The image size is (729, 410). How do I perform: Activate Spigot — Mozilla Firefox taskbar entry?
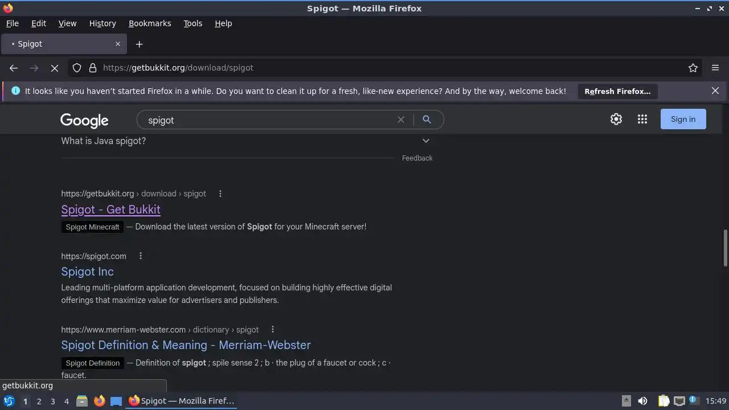[181, 401]
